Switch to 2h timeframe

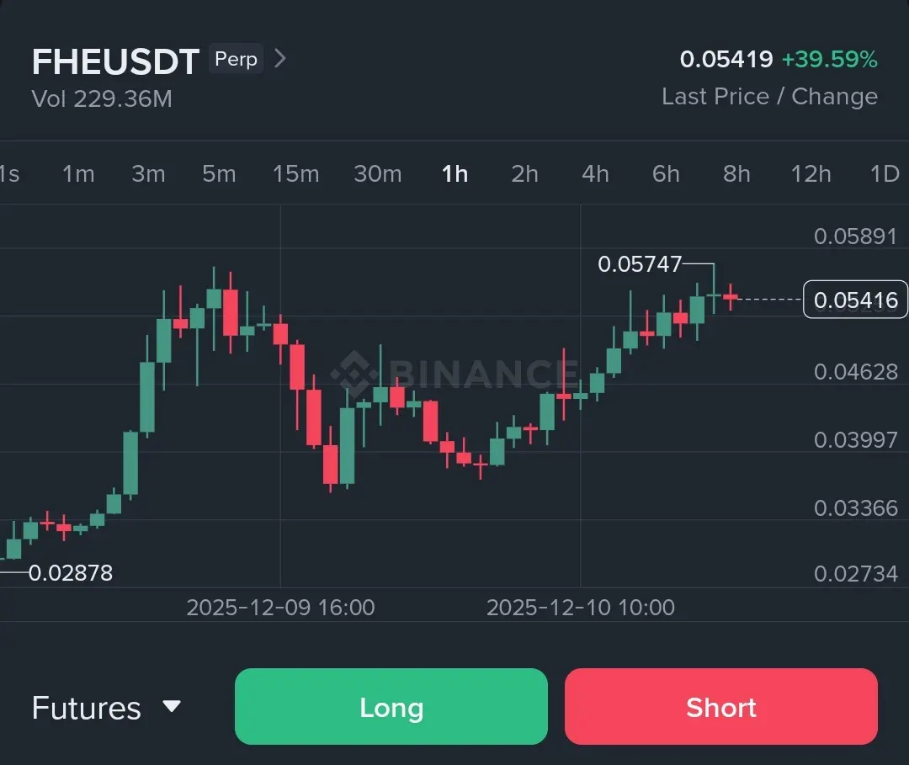pos(524,174)
